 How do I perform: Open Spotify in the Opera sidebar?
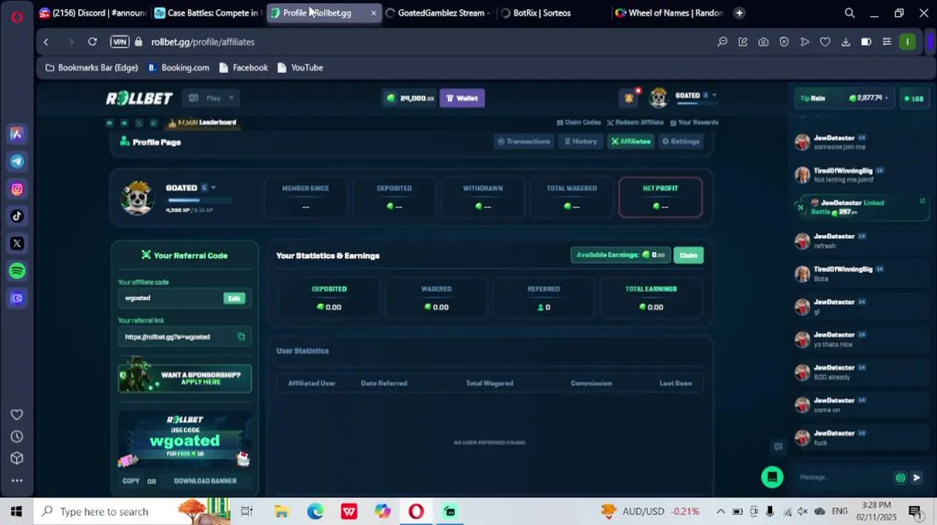(17, 271)
